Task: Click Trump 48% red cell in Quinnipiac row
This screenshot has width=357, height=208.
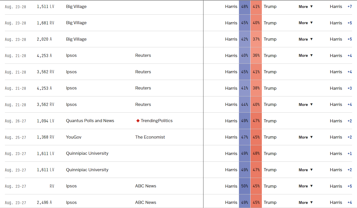Action: click(256, 153)
